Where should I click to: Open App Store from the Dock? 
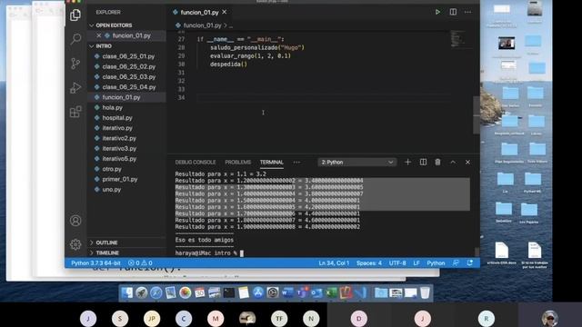pos(258,292)
